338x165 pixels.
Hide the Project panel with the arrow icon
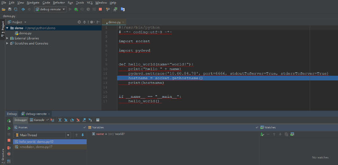[x=98, y=22]
